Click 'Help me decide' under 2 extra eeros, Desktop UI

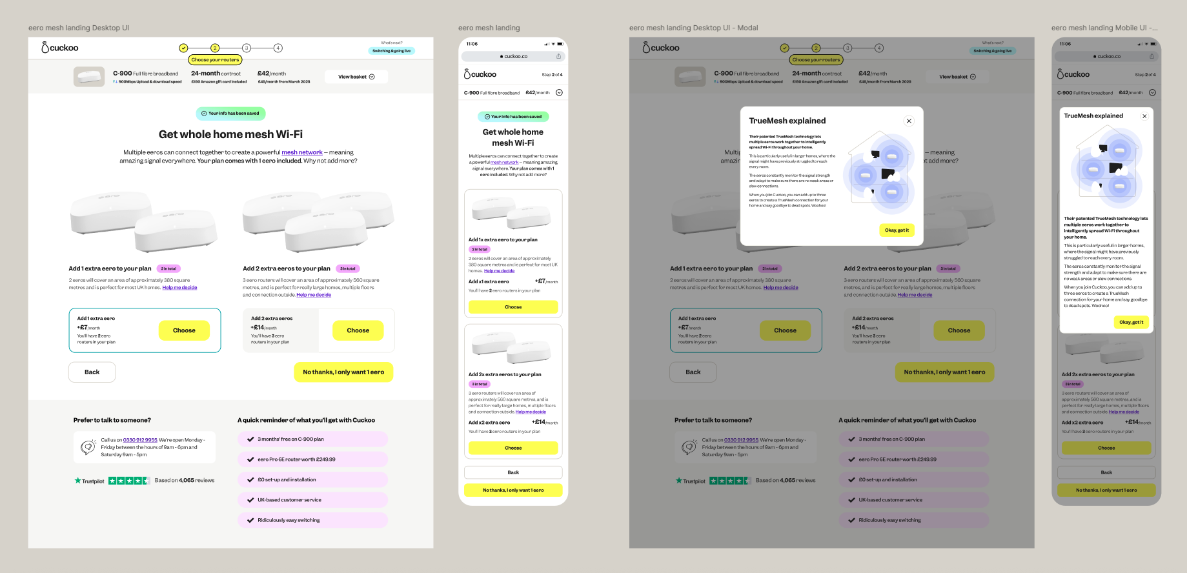tap(314, 295)
